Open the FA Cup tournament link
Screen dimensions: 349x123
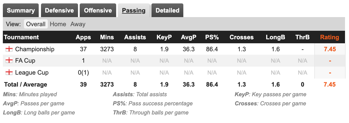[25, 61]
